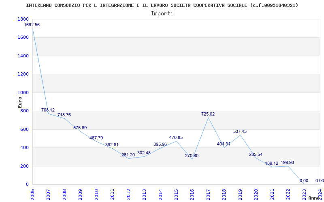
Task: Click the 285.54 data label
Action: [256, 154]
